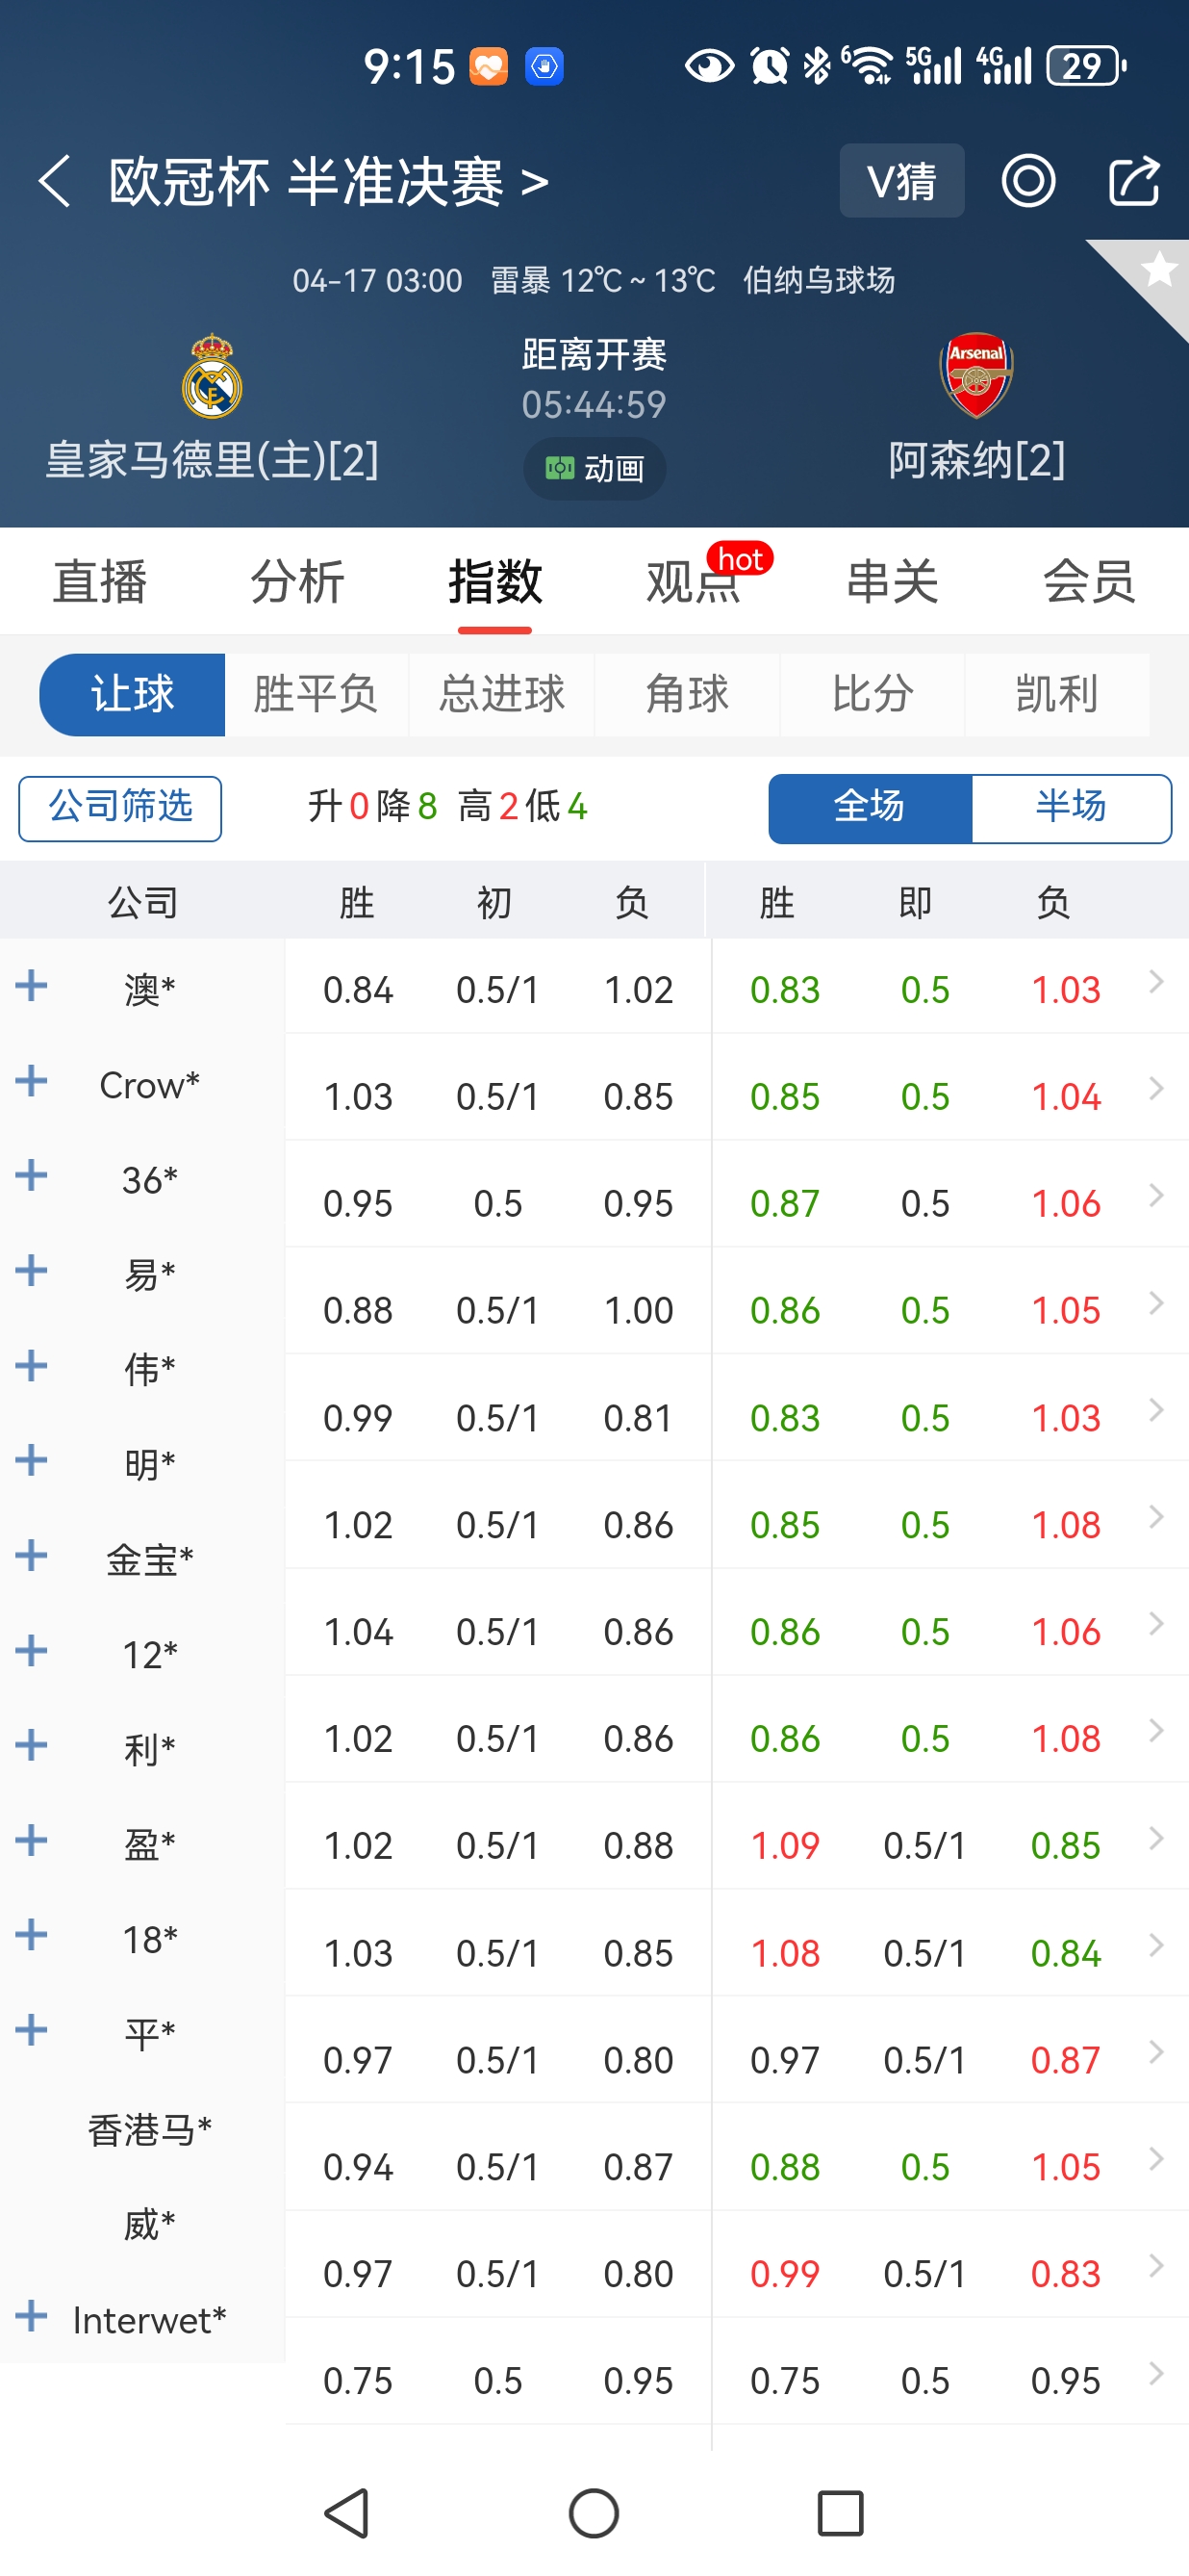
Task: Tap the alarm icon in status bar
Action: click(x=770, y=67)
